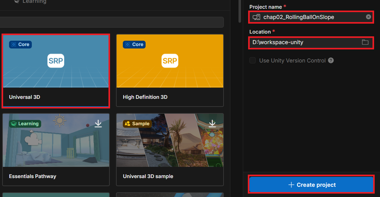Click the vertical scrollbar of the template list
This screenshot has width=380, height=197.
pyautogui.click(x=239, y=11)
